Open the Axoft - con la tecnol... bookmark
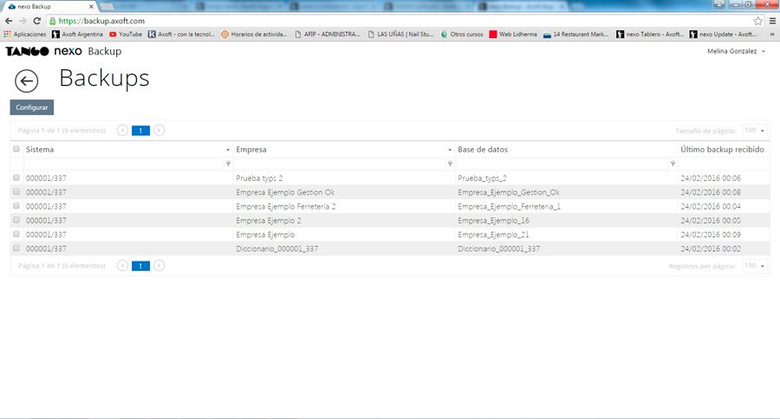The width and height of the screenshot is (780, 419). pos(182,35)
